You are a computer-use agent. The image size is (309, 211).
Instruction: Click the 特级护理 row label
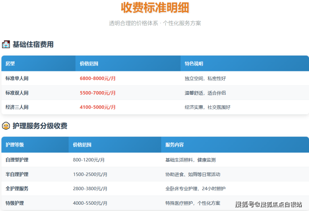pyautogui.click(x=15, y=203)
